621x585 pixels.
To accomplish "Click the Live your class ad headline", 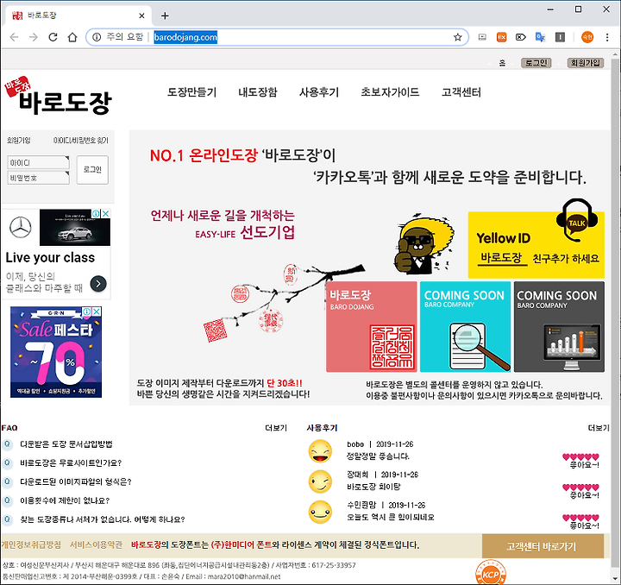I will [50, 257].
